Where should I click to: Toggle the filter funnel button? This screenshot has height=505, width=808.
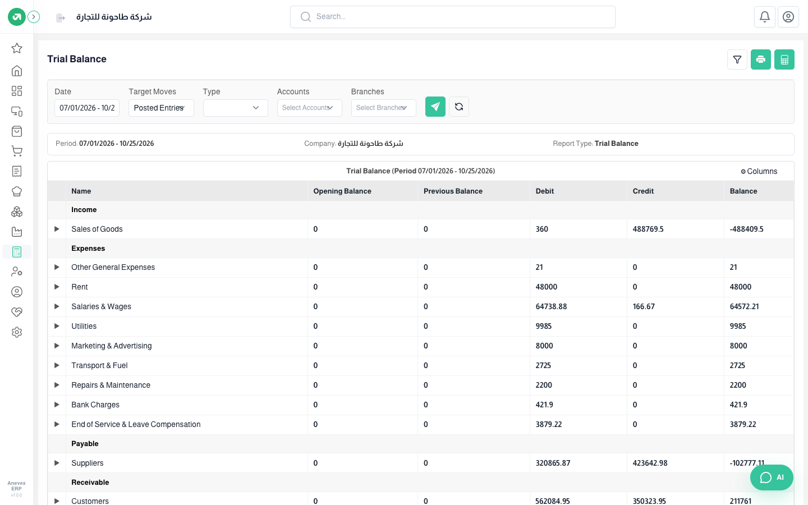pyautogui.click(x=737, y=59)
